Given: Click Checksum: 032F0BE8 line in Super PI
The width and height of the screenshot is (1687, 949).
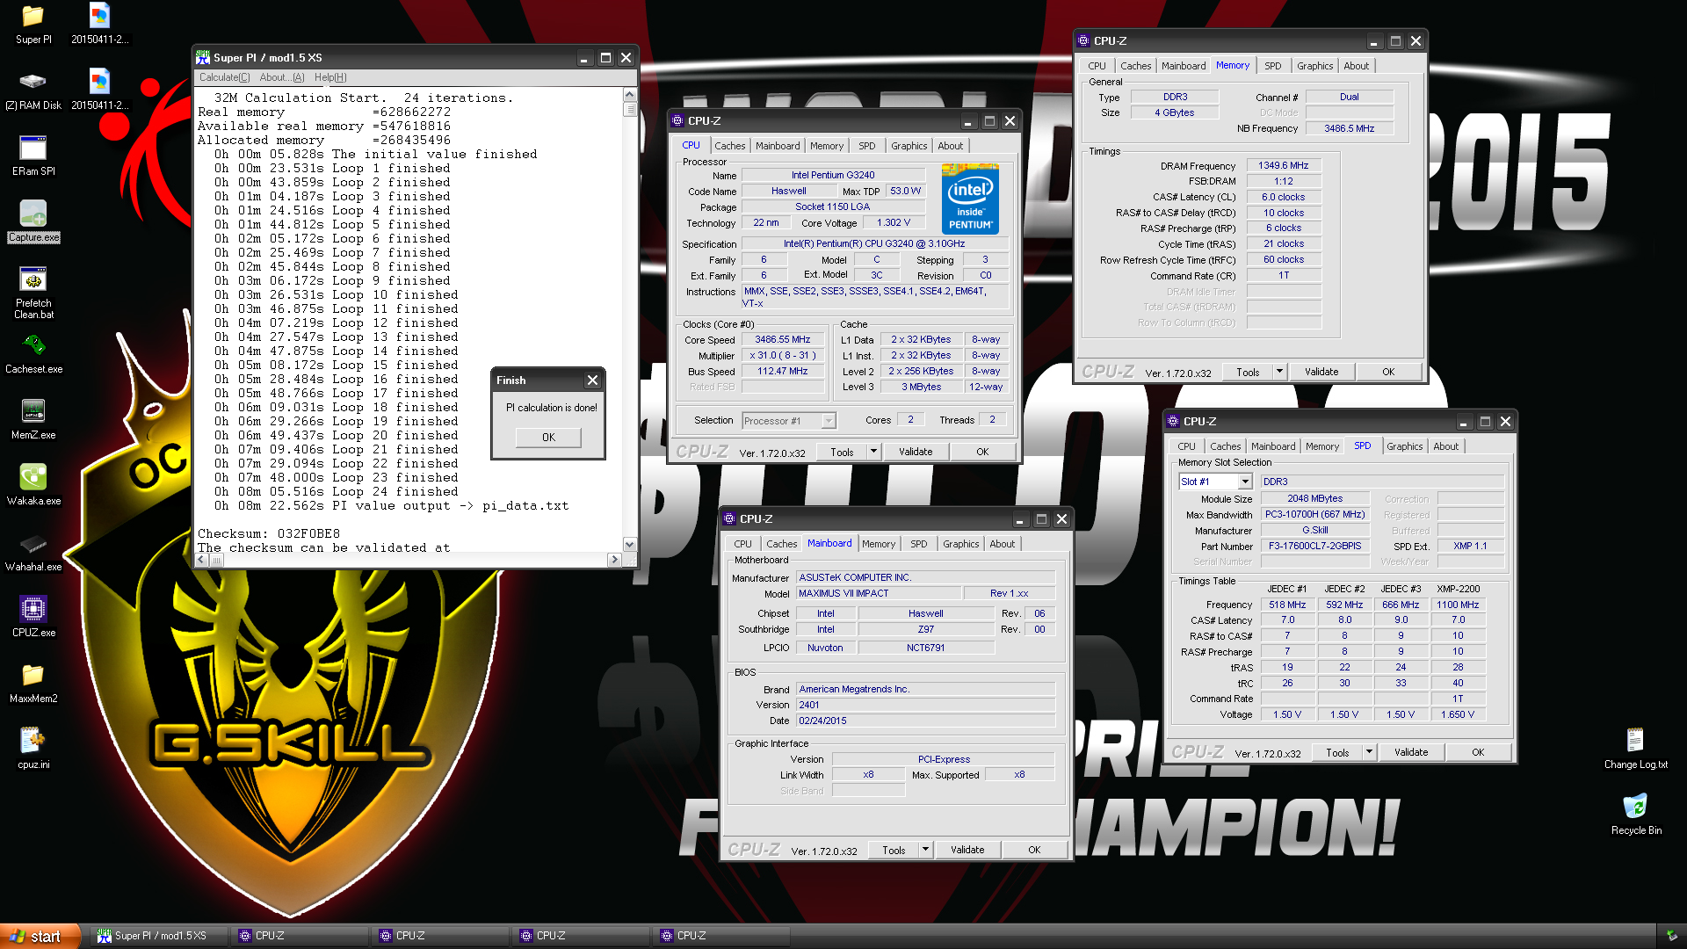Looking at the screenshot, I should pyautogui.click(x=269, y=534).
